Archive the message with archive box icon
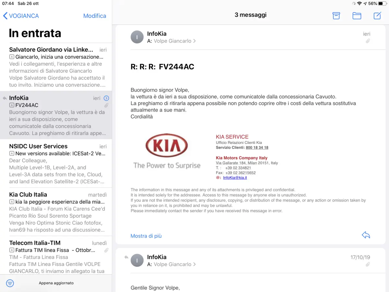 pyautogui.click(x=336, y=16)
